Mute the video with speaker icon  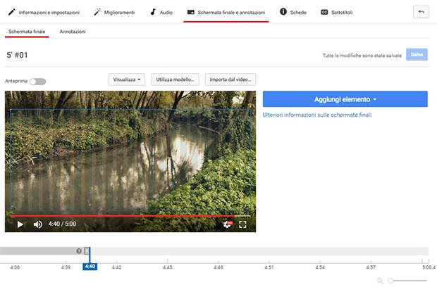click(x=38, y=224)
